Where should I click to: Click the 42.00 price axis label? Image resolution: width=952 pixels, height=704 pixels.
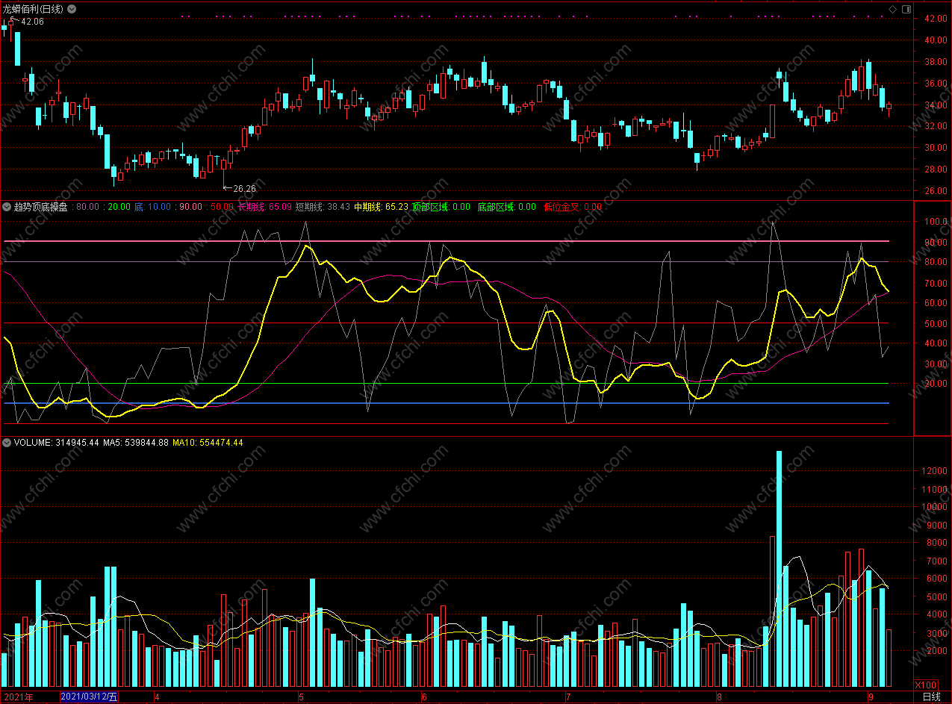(936, 19)
